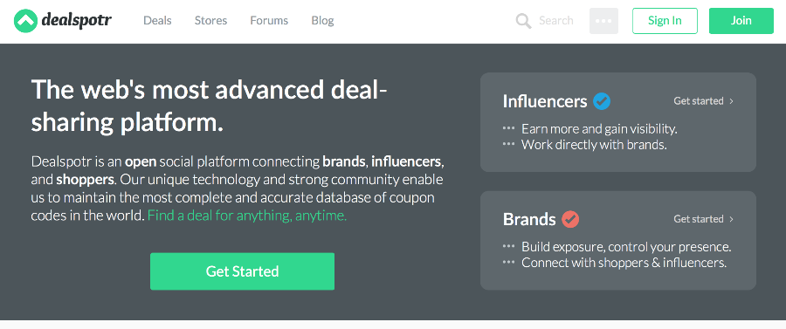
Task: Click Get started link for Influencers
Action: (699, 101)
